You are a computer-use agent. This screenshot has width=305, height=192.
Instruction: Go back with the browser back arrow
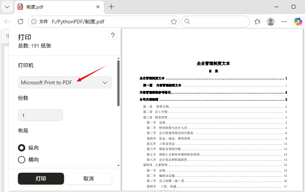7,22
